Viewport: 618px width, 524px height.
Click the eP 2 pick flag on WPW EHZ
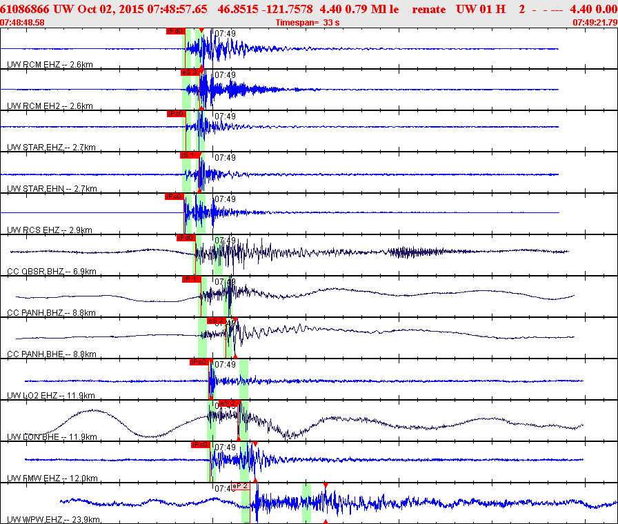(241, 486)
